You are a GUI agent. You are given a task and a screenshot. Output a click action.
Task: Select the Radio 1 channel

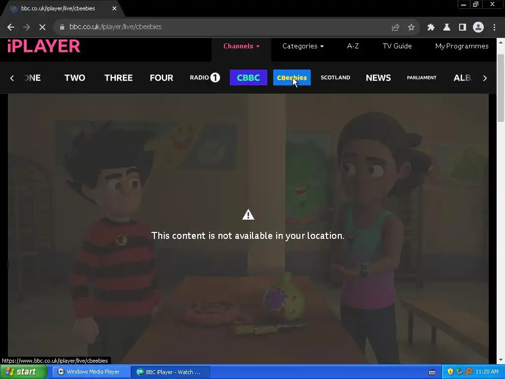(x=205, y=77)
